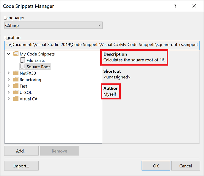Image resolution: width=204 pixels, height=176 pixels.
Task: Click the Import... button
Action: (x=21, y=166)
